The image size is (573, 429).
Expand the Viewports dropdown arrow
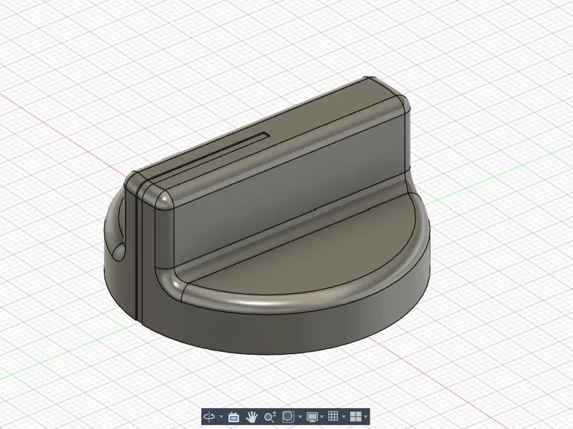pos(366,417)
